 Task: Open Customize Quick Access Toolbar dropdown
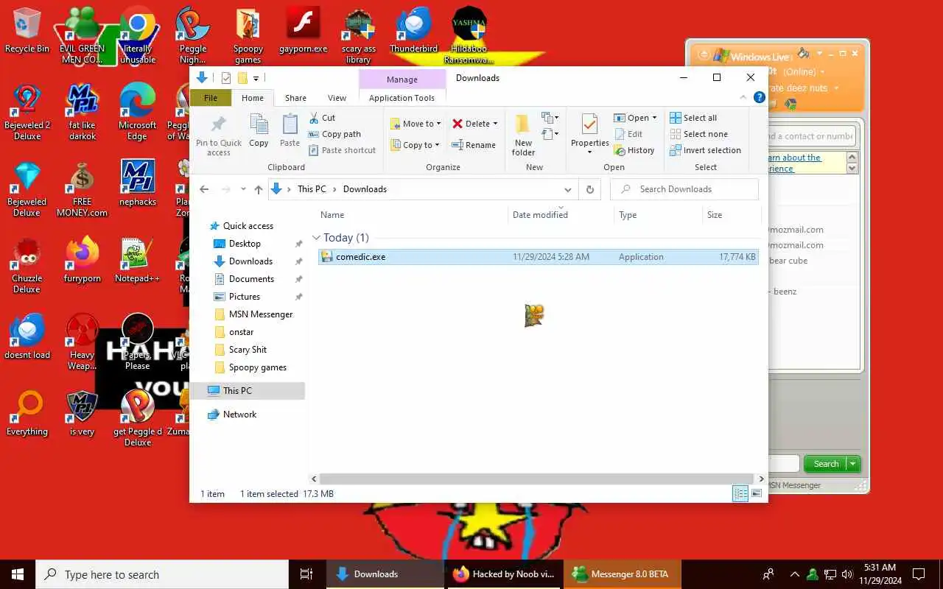tap(256, 78)
